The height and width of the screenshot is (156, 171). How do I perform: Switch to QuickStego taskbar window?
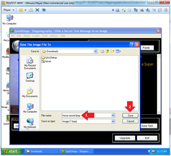[x=76, y=151]
